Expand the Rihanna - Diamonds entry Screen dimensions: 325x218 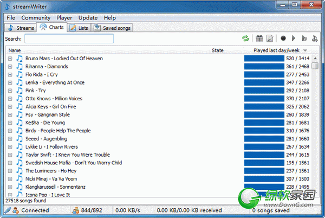pos(10,67)
